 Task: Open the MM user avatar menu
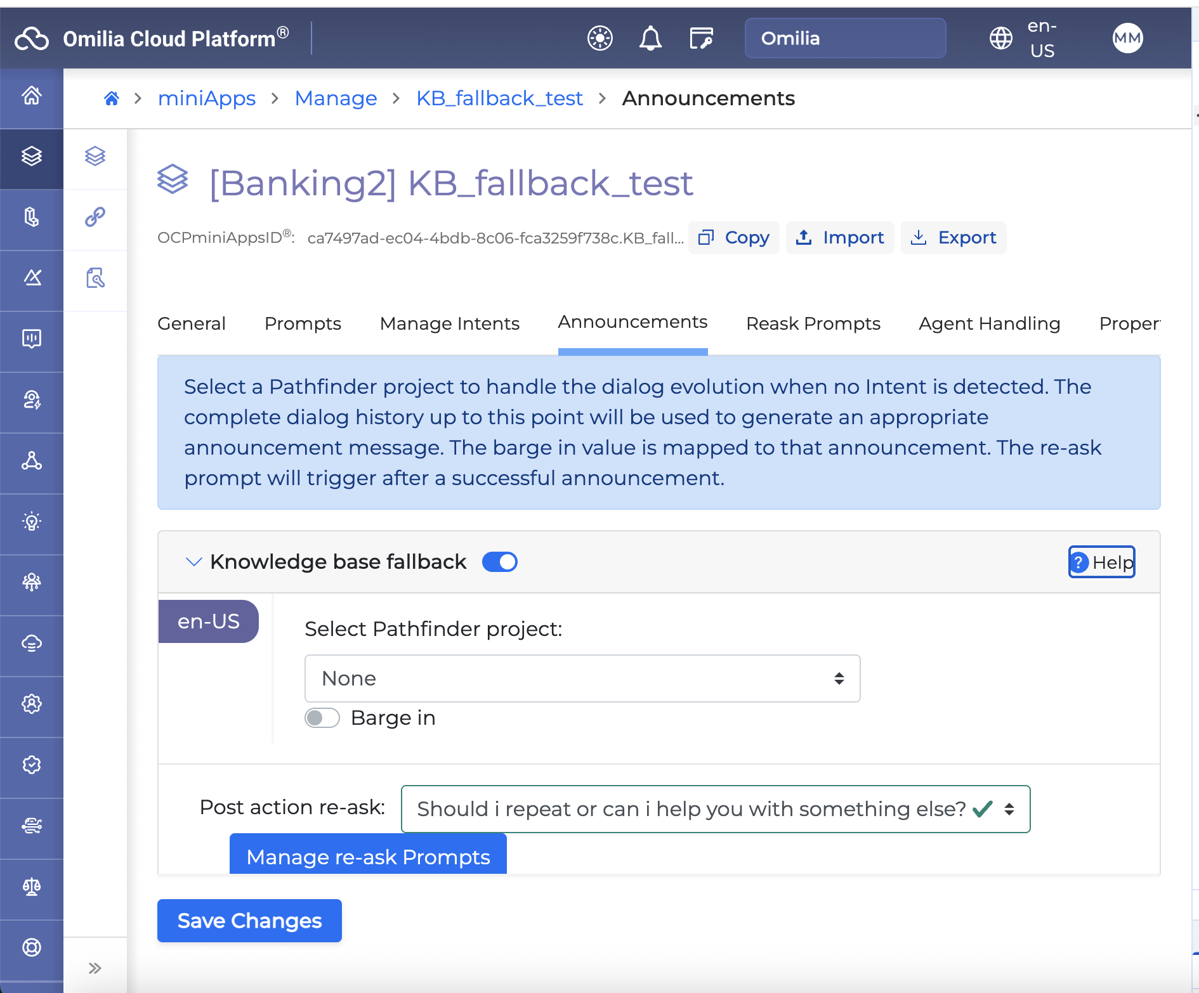(x=1127, y=38)
